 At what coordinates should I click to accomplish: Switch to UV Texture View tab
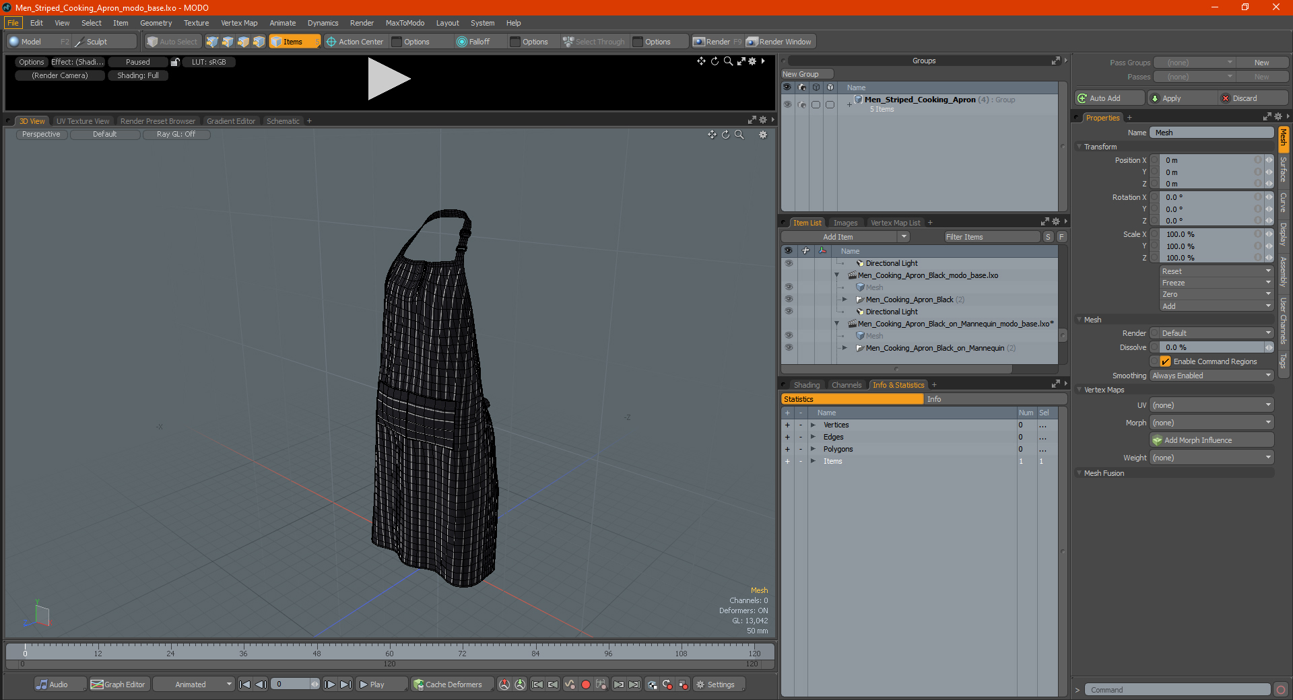[83, 121]
